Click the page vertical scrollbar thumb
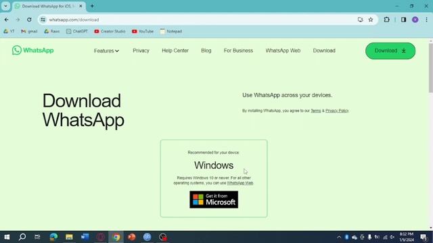Screen dimensions: 433x243 (x=431, y=68)
